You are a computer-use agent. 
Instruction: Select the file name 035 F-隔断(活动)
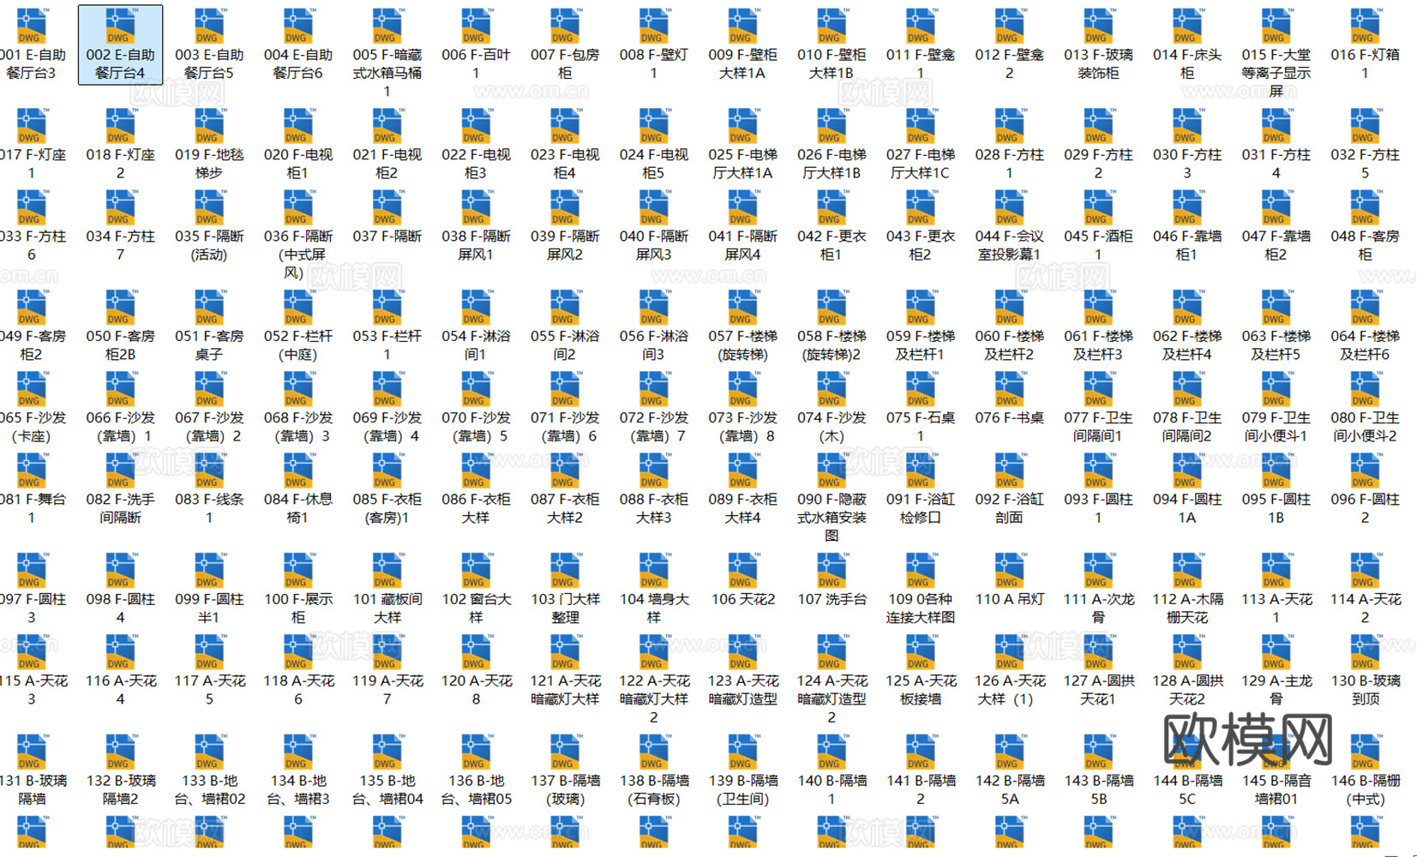[209, 245]
